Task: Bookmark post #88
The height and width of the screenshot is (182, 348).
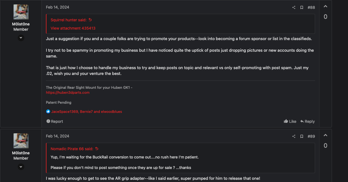Action: click(x=302, y=7)
